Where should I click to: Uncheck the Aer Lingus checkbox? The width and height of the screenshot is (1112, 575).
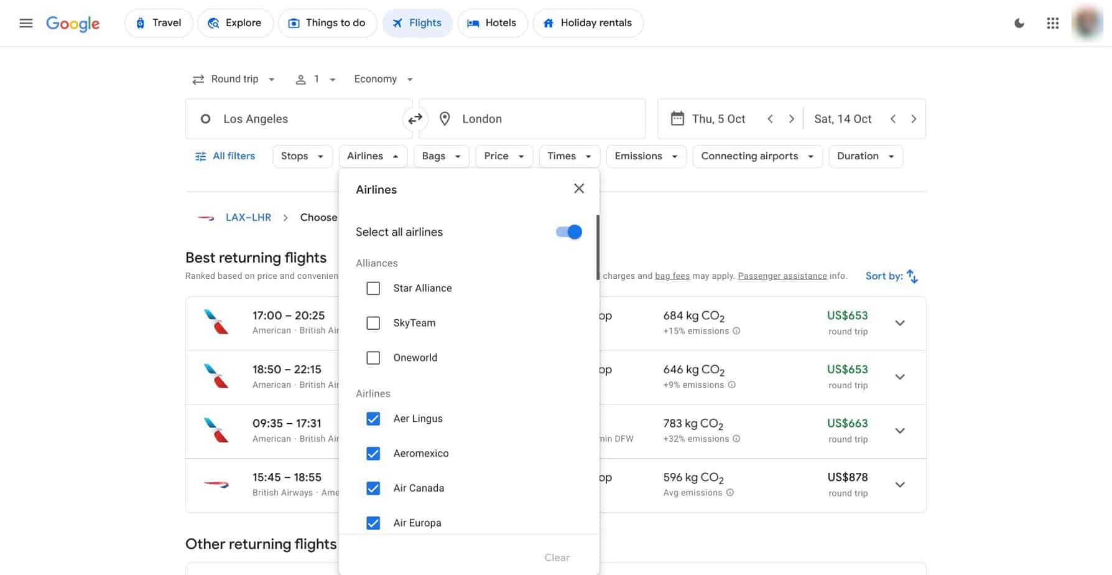pyautogui.click(x=373, y=419)
